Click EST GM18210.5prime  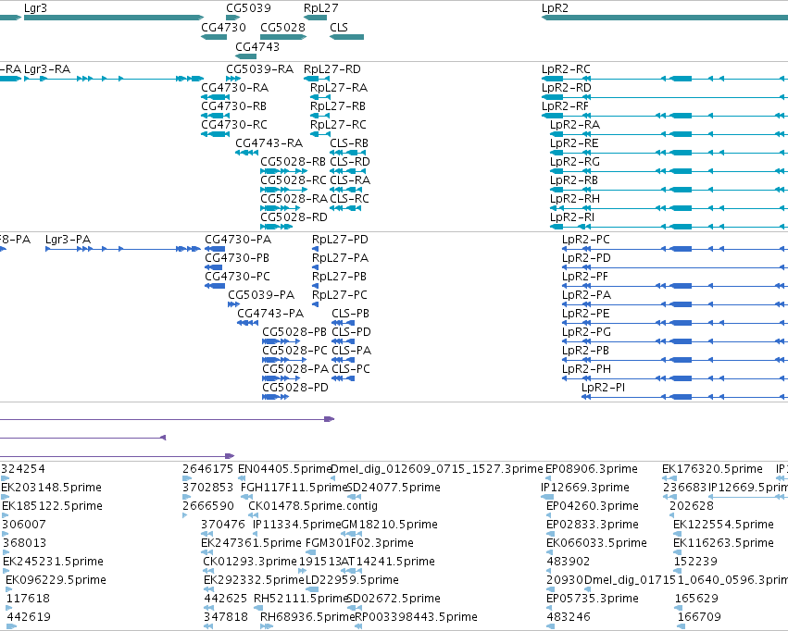coord(389,525)
